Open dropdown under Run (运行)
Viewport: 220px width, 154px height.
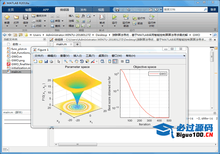(x=114, y=26)
